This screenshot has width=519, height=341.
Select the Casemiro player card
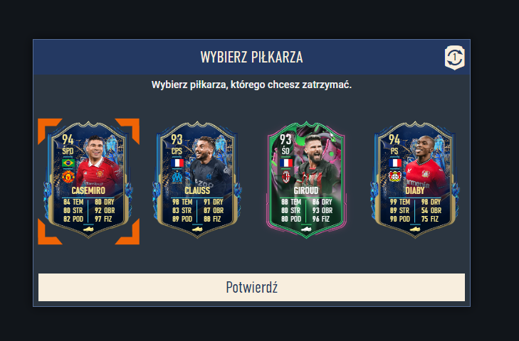pos(88,180)
